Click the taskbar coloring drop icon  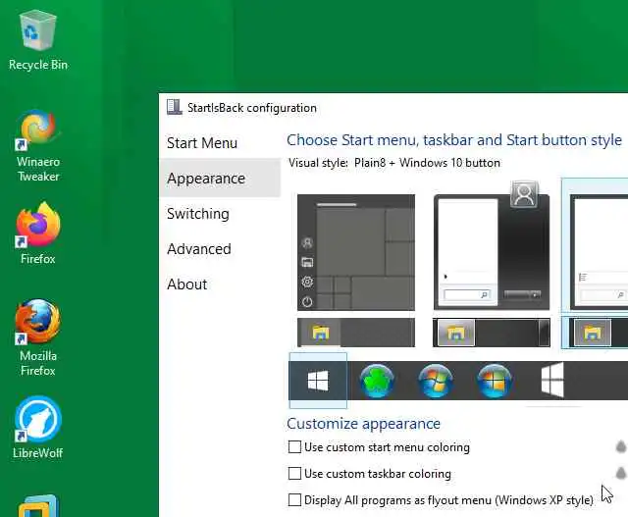[621, 473]
